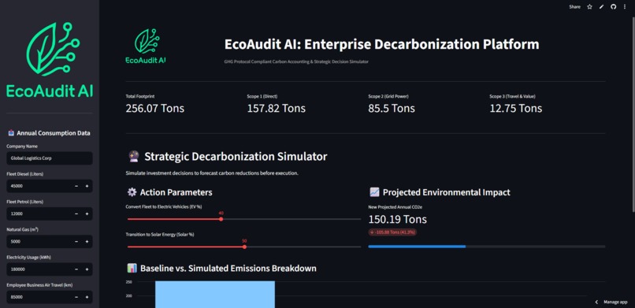635x308 pixels.
Task: Click the chart icon beside Projected Environmental Impact
Action: (374, 192)
